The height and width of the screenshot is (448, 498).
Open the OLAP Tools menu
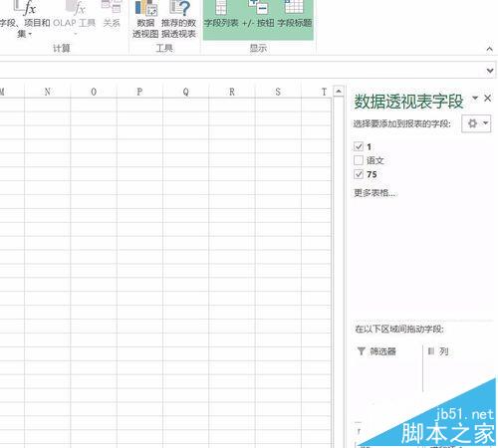[75, 19]
